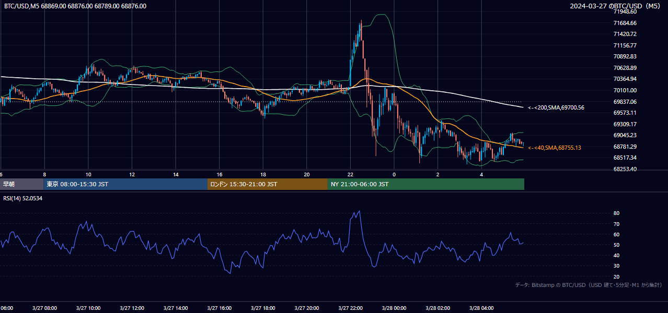Pick the 3/27 16:00 date axis label

point(220,308)
